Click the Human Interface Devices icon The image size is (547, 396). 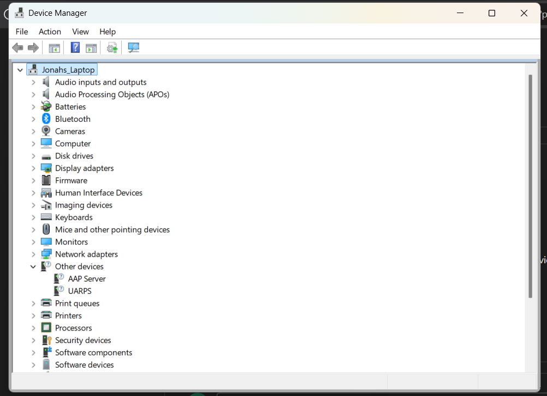click(x=46, y=193)
